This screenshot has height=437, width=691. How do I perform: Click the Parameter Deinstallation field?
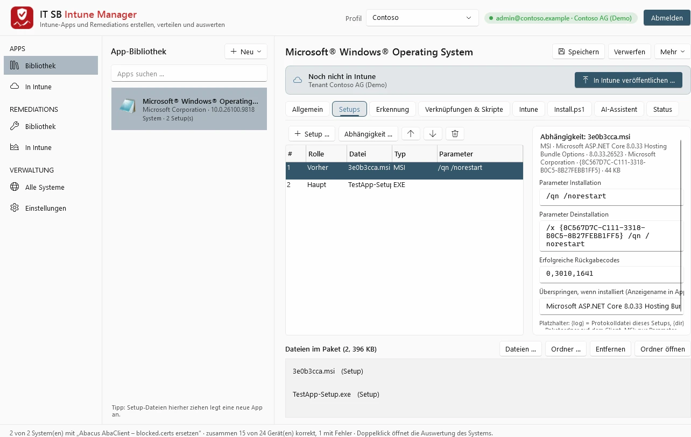[611, 235]
